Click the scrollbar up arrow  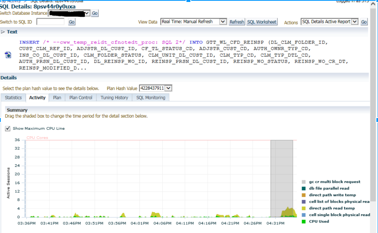pos(373,5)
